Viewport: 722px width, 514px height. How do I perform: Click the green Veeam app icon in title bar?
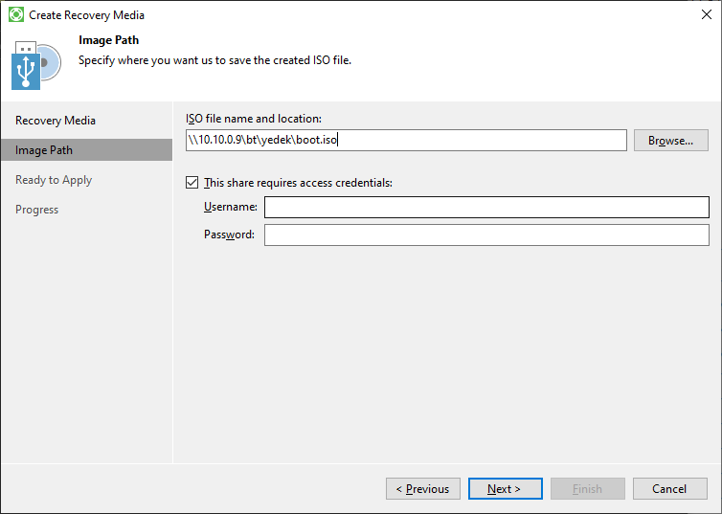tap(16, 14)
